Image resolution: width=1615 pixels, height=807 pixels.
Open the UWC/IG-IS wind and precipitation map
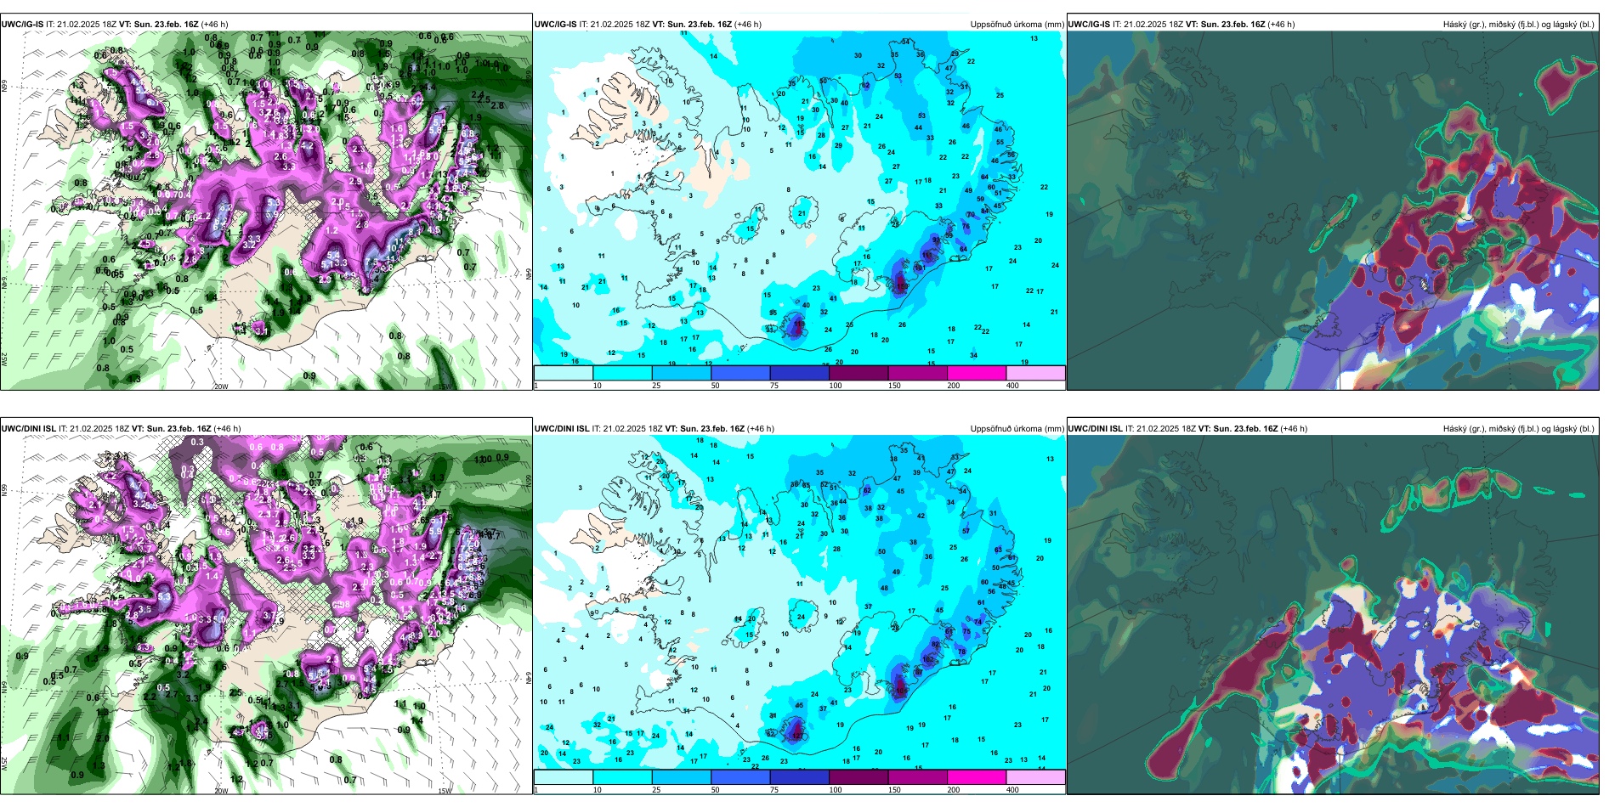(x=266, y=211)
